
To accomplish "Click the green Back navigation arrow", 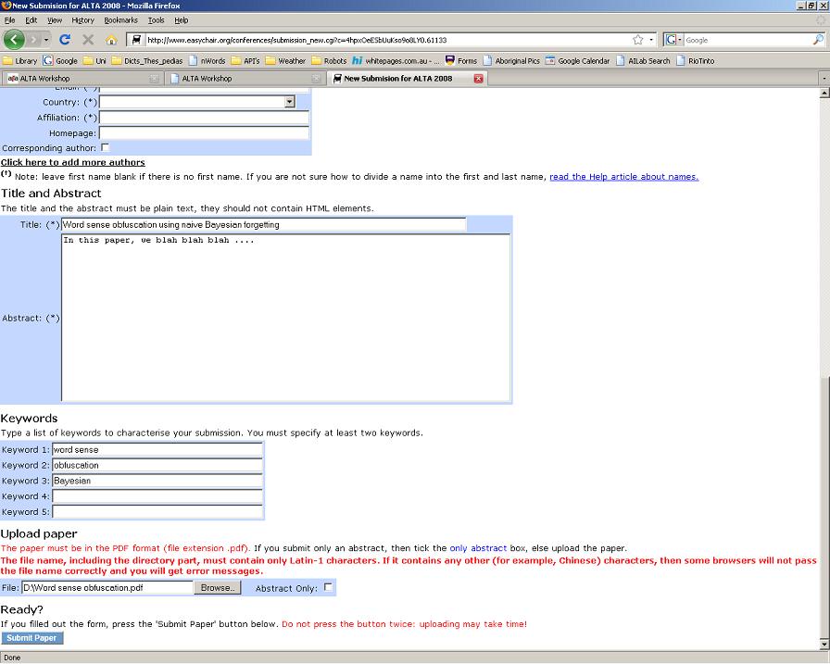I will pos(14,40).
